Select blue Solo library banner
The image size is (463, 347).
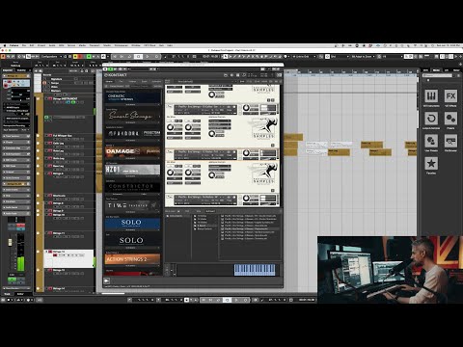(x=133, y=223)
